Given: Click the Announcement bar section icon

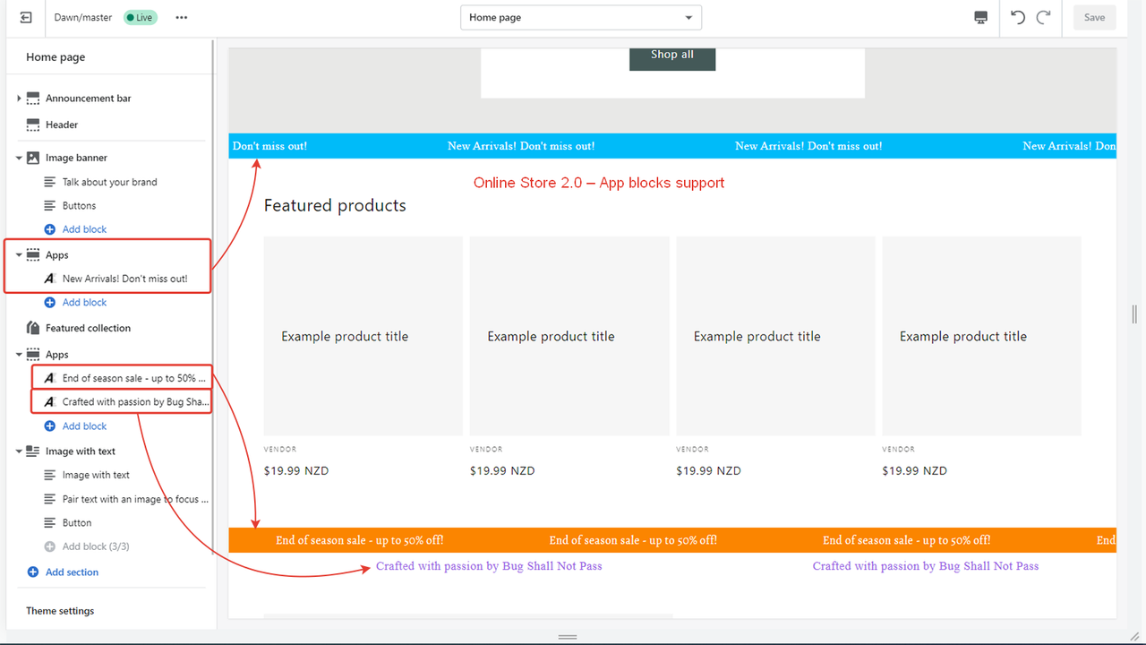Looking at the screenshot, I should coord(32,98).
